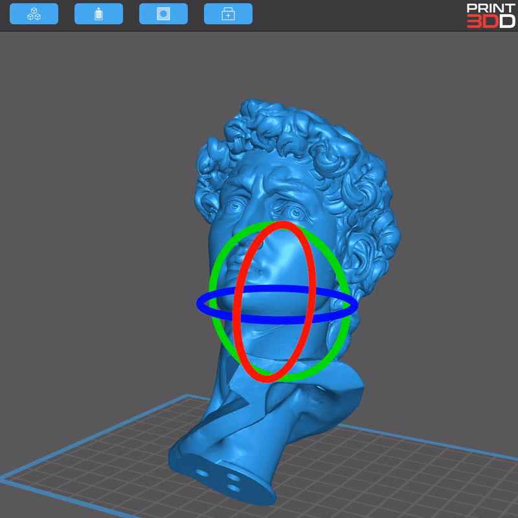Click the three-cubes models toolbar button
Image resolution: width=518 pixels, height=518 pixels.
[x=34, y=14]
